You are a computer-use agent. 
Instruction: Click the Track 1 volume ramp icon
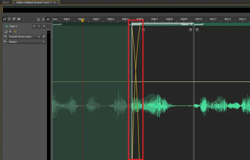tap(5, 31)
